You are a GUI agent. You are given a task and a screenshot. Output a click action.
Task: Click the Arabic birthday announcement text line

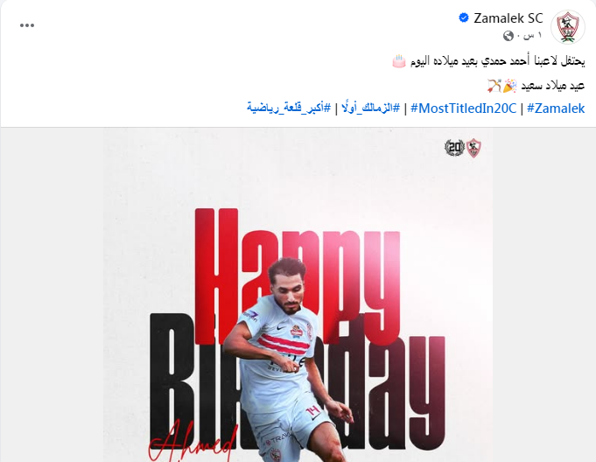click(488, 61)
